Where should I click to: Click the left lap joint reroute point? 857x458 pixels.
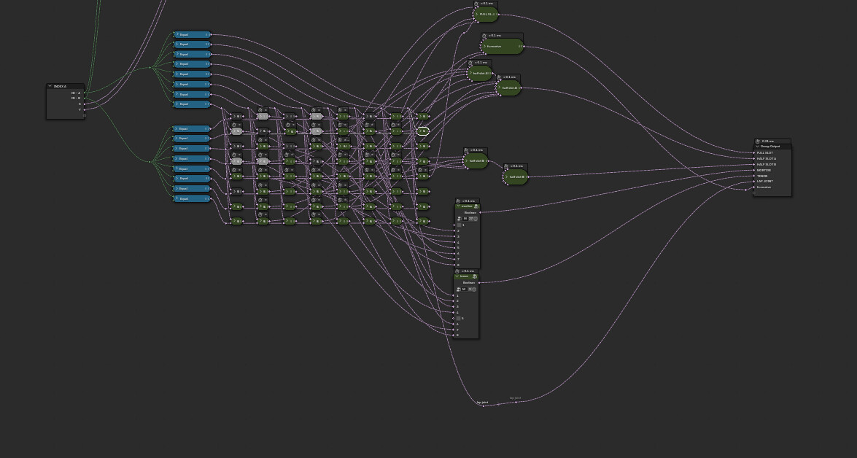(x=483, y=405)
